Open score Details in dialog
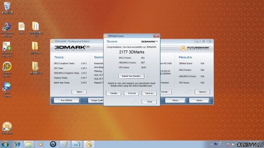The height and width of the screenshot is (148, 264). pos(114,93)
